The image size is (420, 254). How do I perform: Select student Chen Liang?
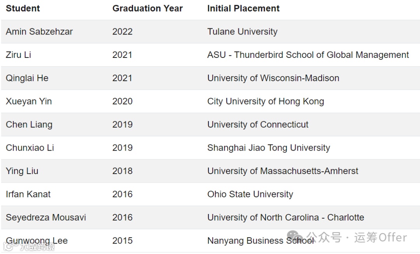point(29,125)
